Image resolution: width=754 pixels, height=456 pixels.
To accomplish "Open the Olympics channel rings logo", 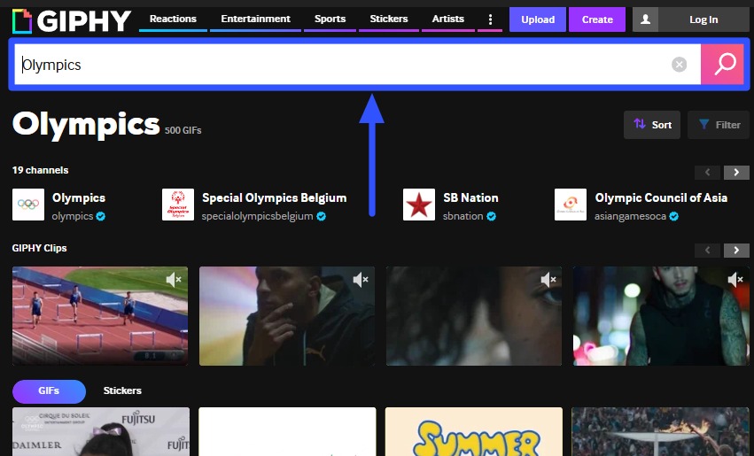I will pyautogui.click(x=28, y=205).
